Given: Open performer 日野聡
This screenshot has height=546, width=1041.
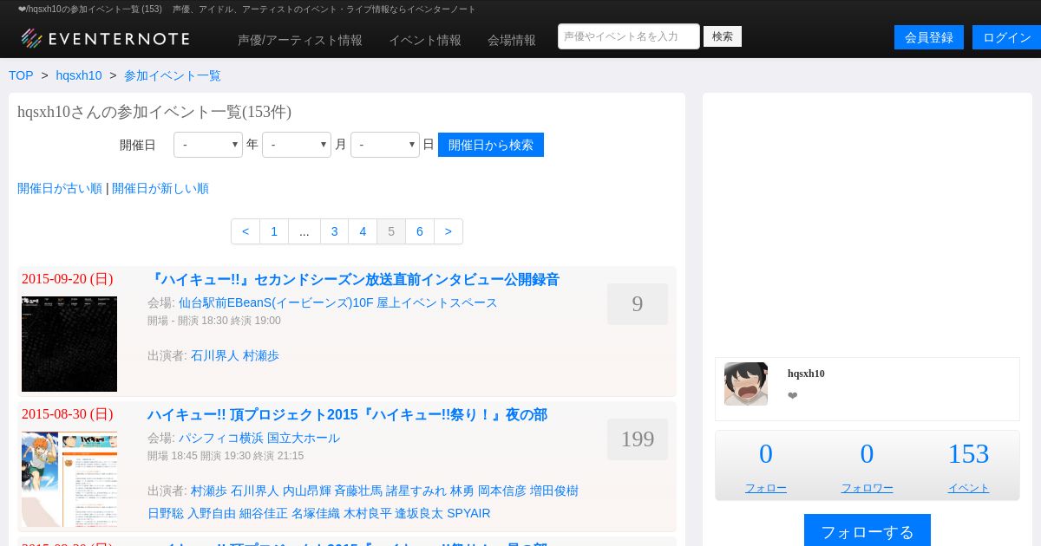Looking at the screenshot, I should (x=166, y=513).
